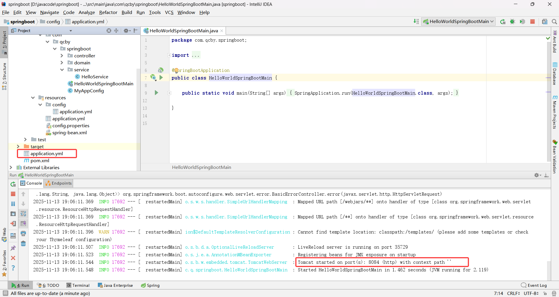This screenshot has height=297, width=559.
Task: Toggle pause output in Run panel
Action: pyautogui.click(x=13, y=204)
